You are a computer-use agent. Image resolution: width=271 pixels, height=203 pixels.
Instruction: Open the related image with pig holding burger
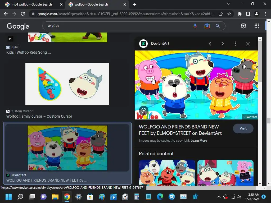point(225,173)
